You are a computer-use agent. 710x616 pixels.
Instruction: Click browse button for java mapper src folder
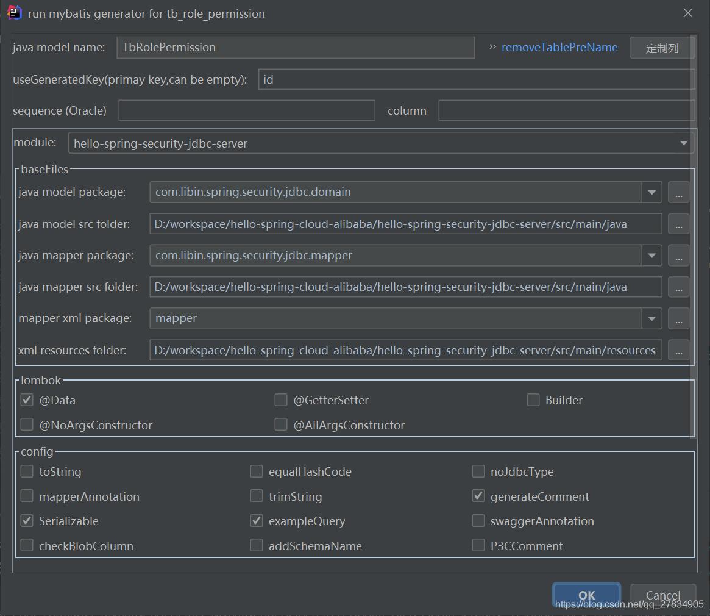(x=678, y=287)
